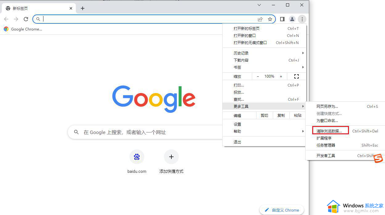Click the 剪切 button

click(264, 115)
